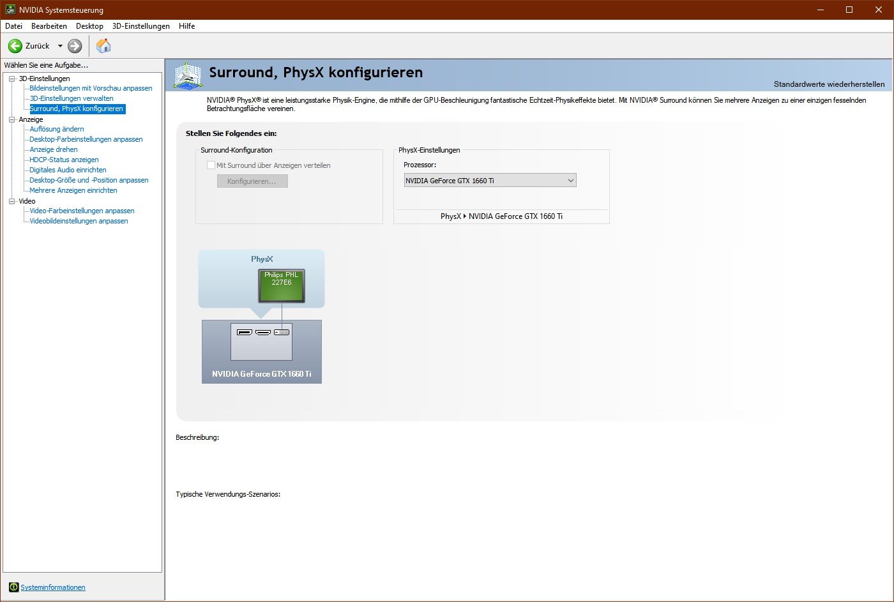This screenshot has height=602, width=894.
Task: Open the PhysX Prozessor dropdown
Action: coord(490,181)
